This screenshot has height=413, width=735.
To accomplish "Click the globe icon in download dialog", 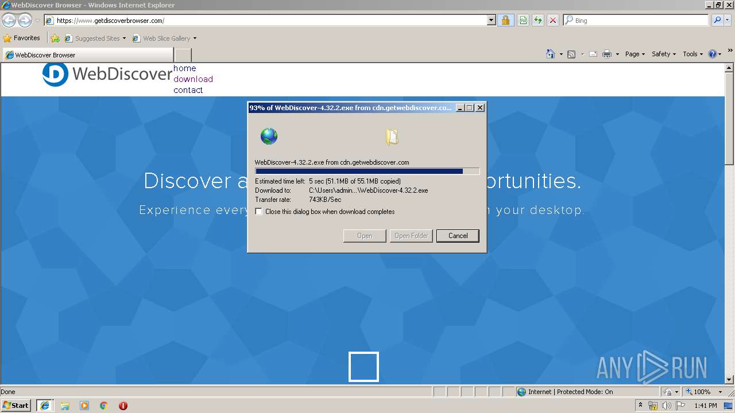I will point(269,137).
